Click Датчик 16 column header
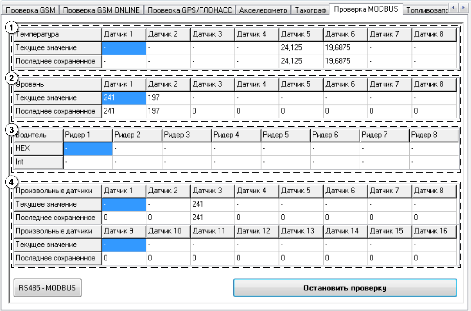471x311 pixels. coord(434,231)
